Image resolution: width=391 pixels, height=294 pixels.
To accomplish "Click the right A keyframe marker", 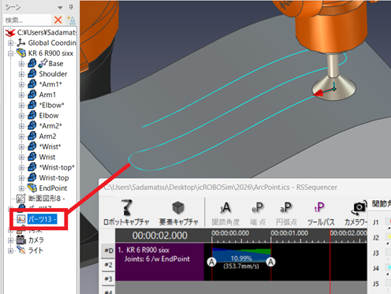I will 270,262.
